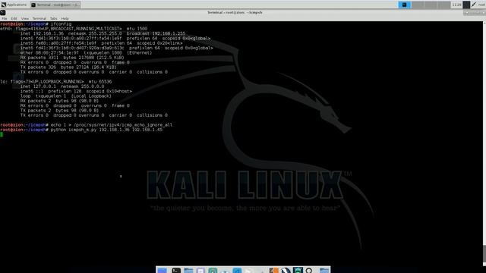The height and width of the screenshot is (273, 486).
Task: Open the Terminal menu in the menu bar
Action: tap(39, 18)
